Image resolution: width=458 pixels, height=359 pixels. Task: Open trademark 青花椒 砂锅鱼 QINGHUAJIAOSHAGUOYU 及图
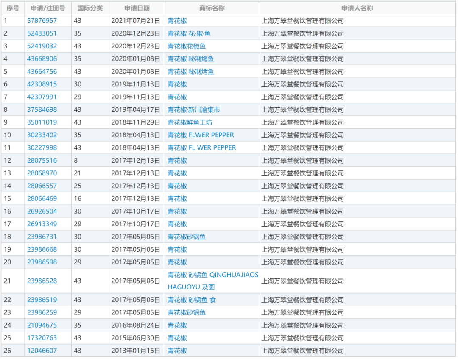(x=213, y=281)
